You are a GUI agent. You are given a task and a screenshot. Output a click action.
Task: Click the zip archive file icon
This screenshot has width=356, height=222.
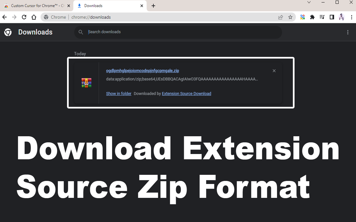click(x=86, y=83)
